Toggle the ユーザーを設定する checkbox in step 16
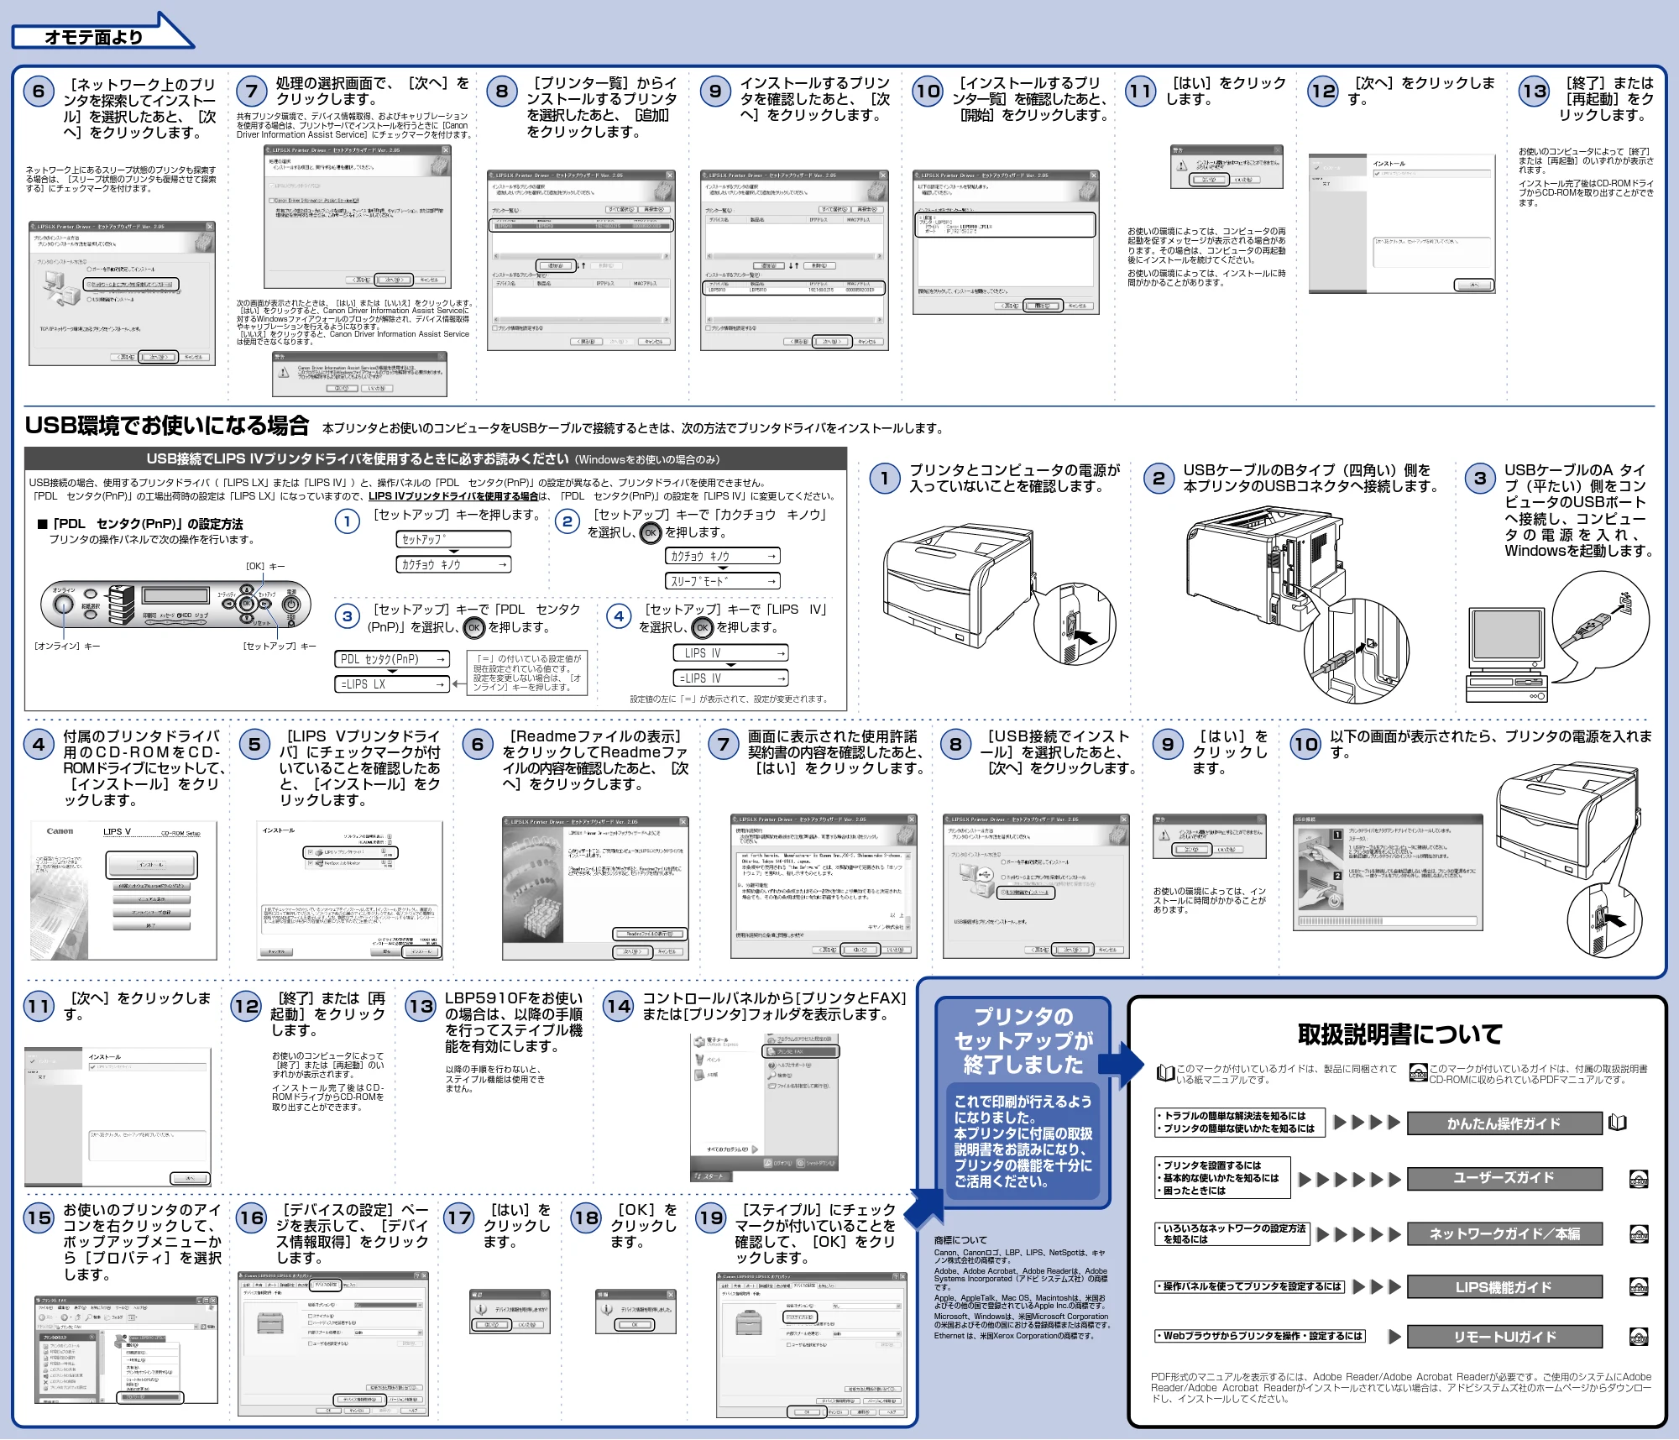1679x1440 pixels. coord(311,1343)
